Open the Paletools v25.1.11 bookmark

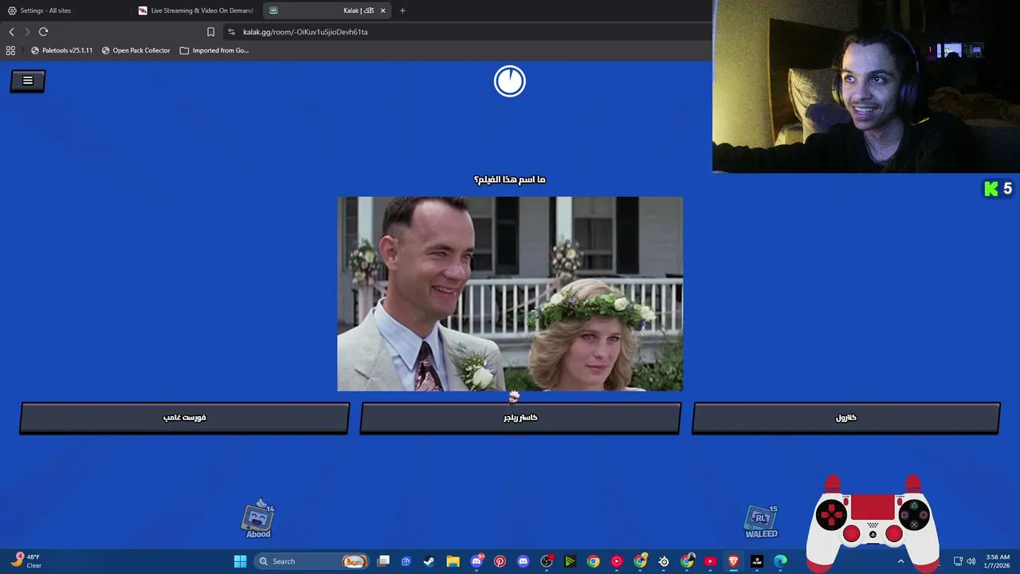[x=61, y=50]
